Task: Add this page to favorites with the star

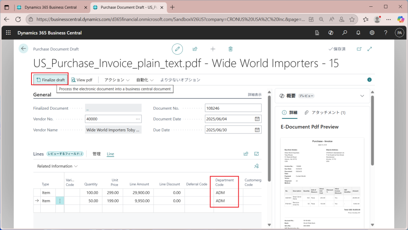Action: click(352, 19)
